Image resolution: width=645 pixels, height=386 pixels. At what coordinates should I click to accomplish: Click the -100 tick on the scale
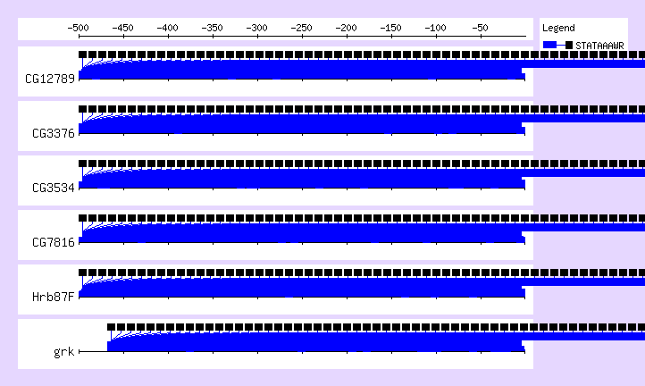pyautogui.click(x=436, y=29)
